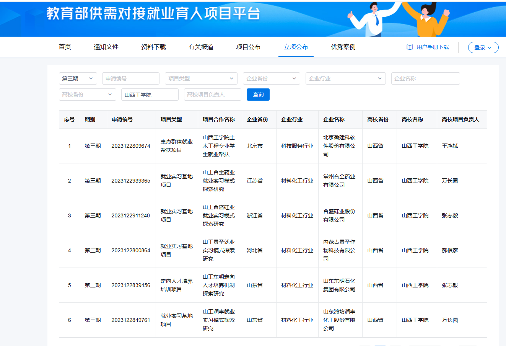Click application number 2023122809674 in the table
This screenshot has height=346, width=506.
point(131,146)
